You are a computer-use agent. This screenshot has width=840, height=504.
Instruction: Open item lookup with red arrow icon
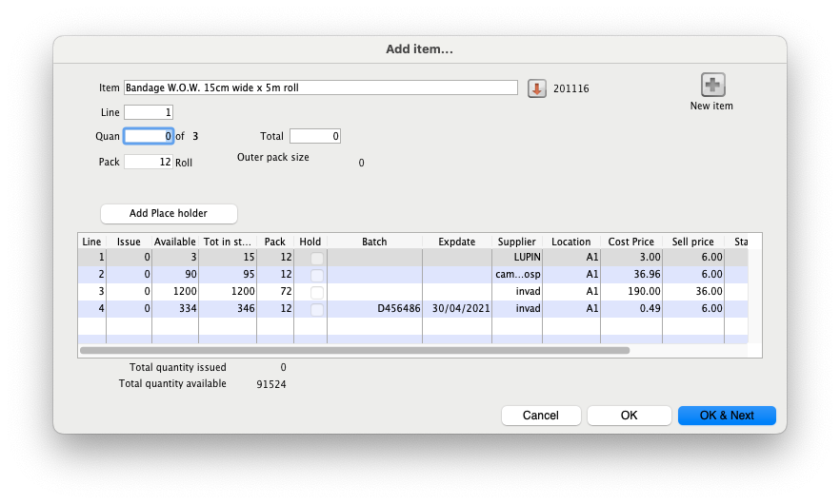pos(536,88)
